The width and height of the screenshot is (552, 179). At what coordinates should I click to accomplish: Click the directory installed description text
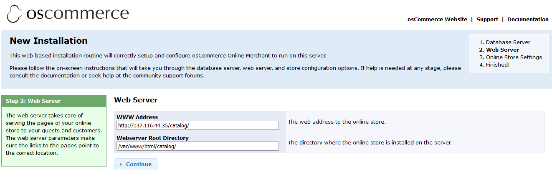pos(370,143)
